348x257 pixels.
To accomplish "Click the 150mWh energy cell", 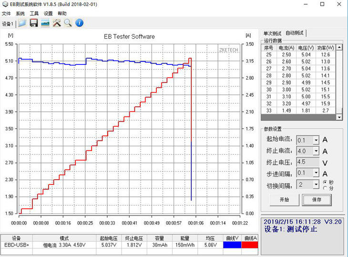I will click(185, 245).
